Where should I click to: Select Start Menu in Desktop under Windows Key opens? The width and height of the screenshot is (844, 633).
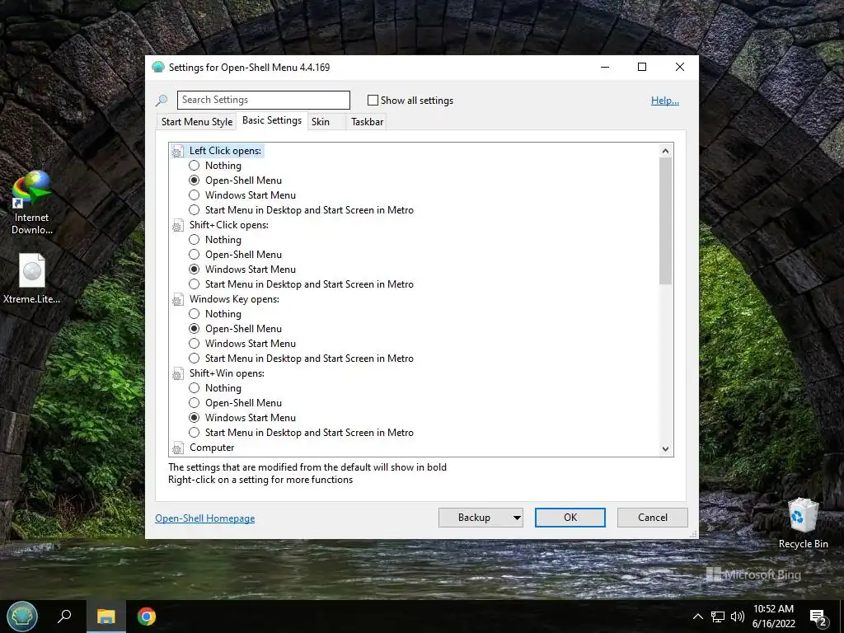194,359
